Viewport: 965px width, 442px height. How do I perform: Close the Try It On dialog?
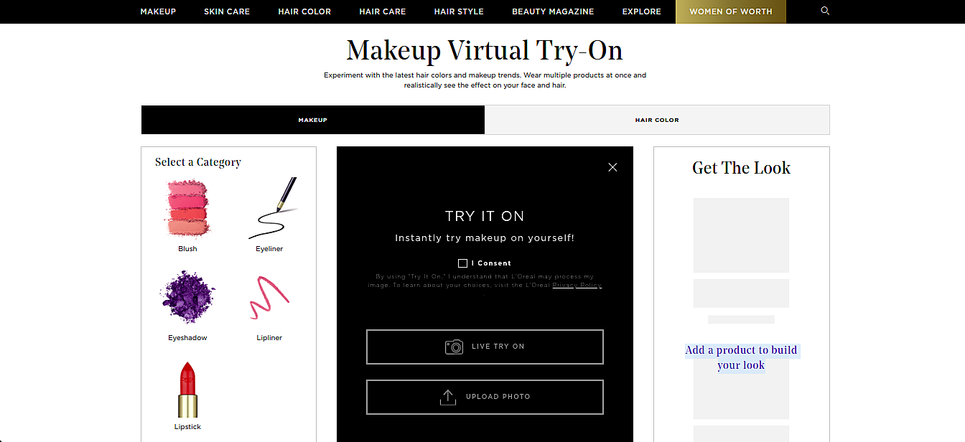click(612, 167)
